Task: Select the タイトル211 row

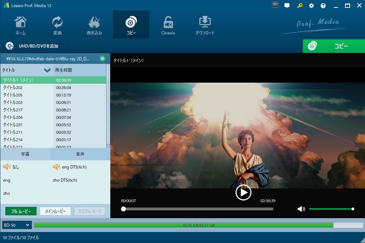Action: click(53, 132)
